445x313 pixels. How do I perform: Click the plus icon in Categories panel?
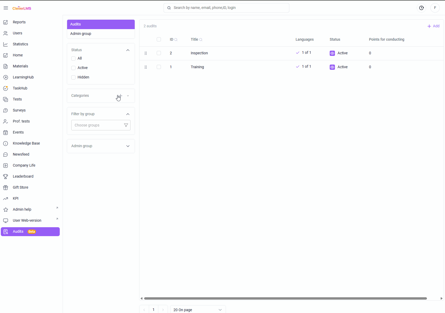121,96
